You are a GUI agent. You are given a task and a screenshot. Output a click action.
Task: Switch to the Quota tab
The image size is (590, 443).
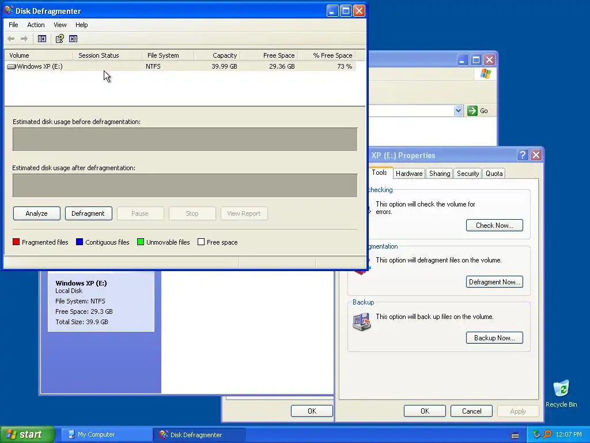494,173
